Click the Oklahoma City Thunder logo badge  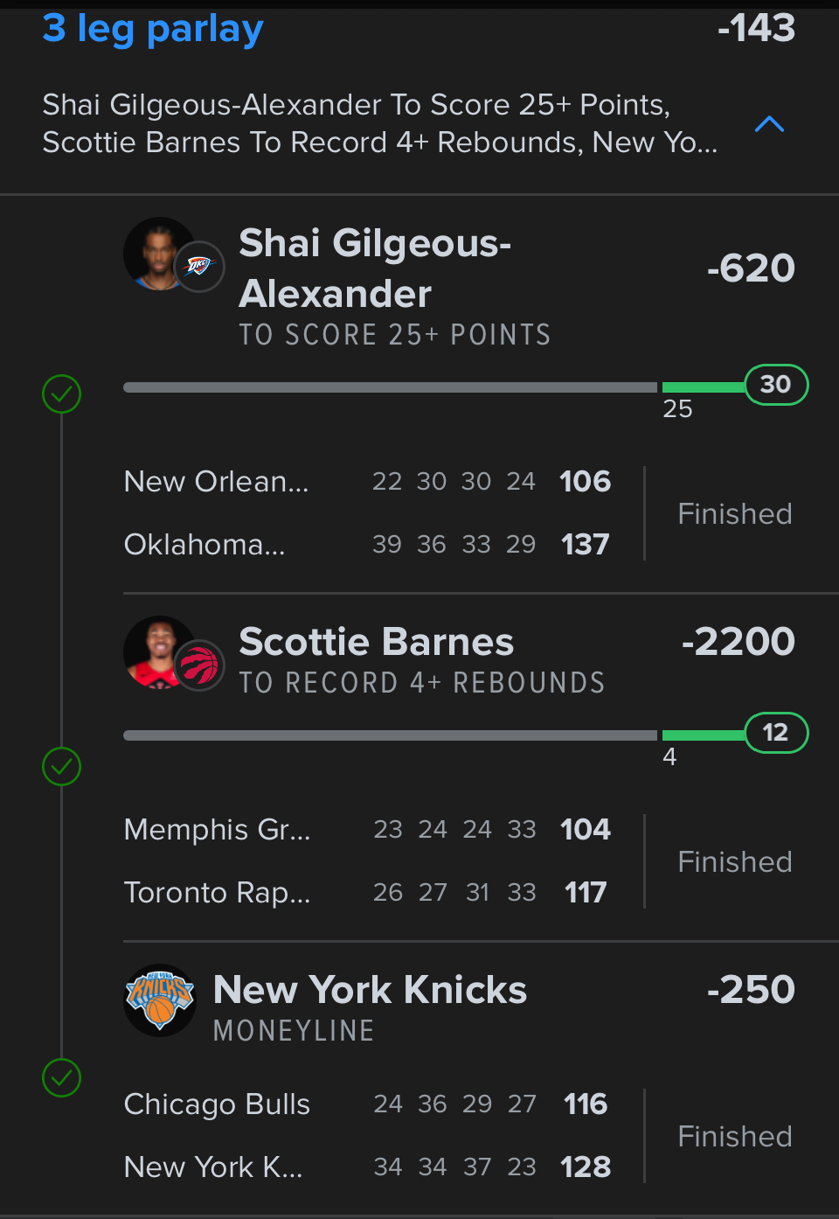(x=199, y=266)
